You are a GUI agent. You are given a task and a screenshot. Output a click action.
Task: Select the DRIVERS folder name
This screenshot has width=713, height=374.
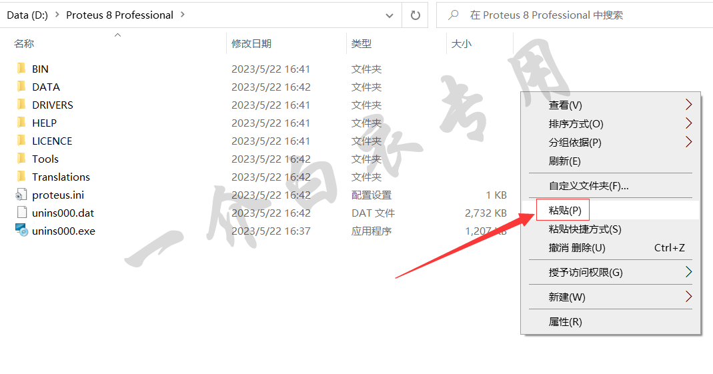pos(52,105)
